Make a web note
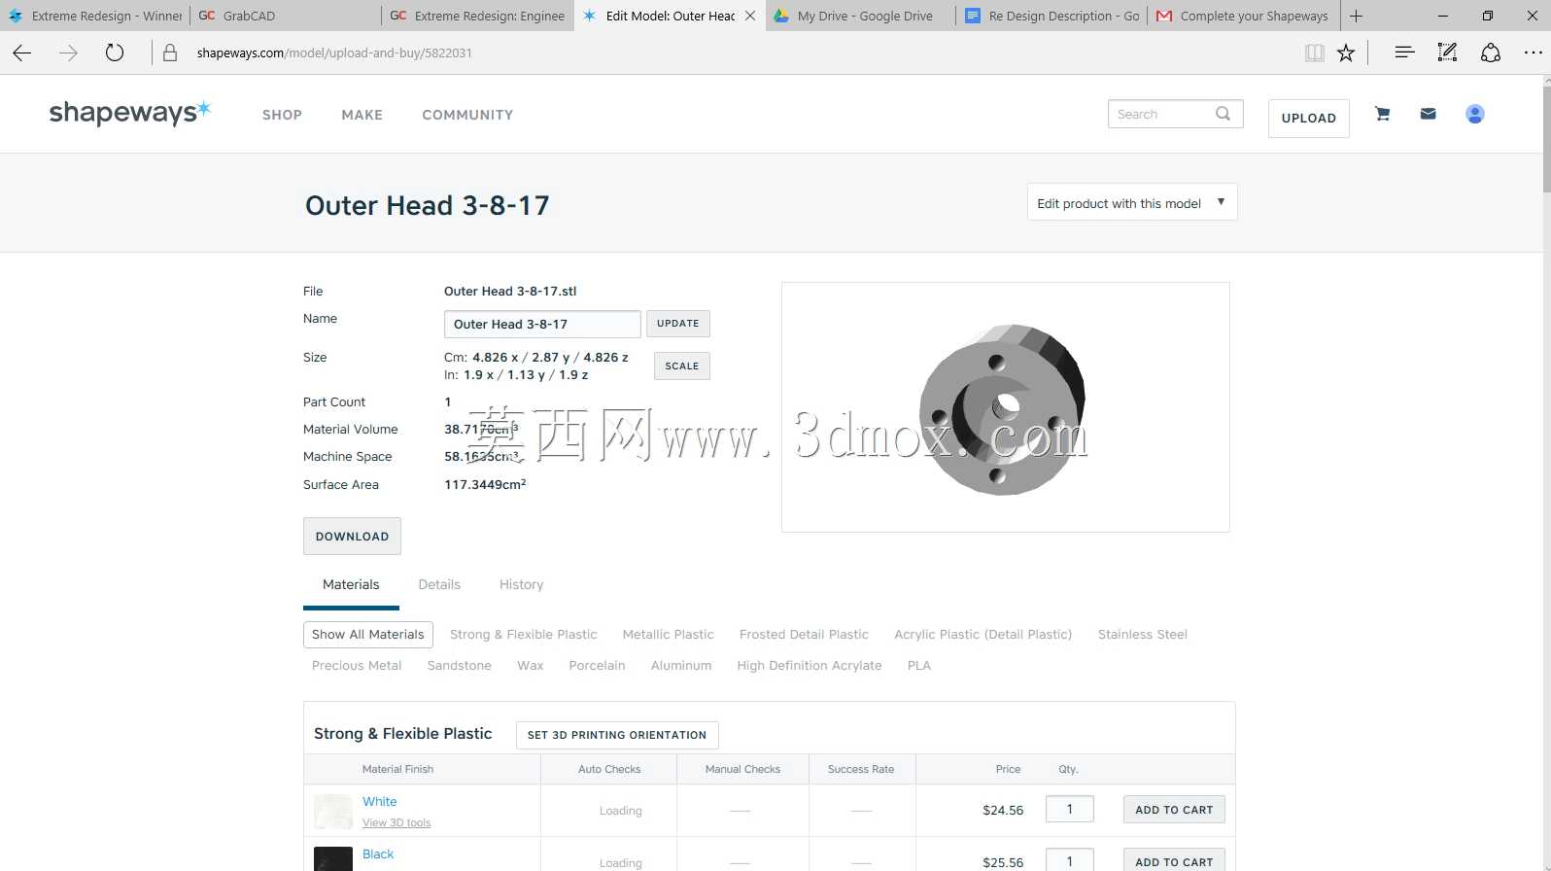Image resolution: width=1551 pixels, height=871 pixels. (1447, 52)
